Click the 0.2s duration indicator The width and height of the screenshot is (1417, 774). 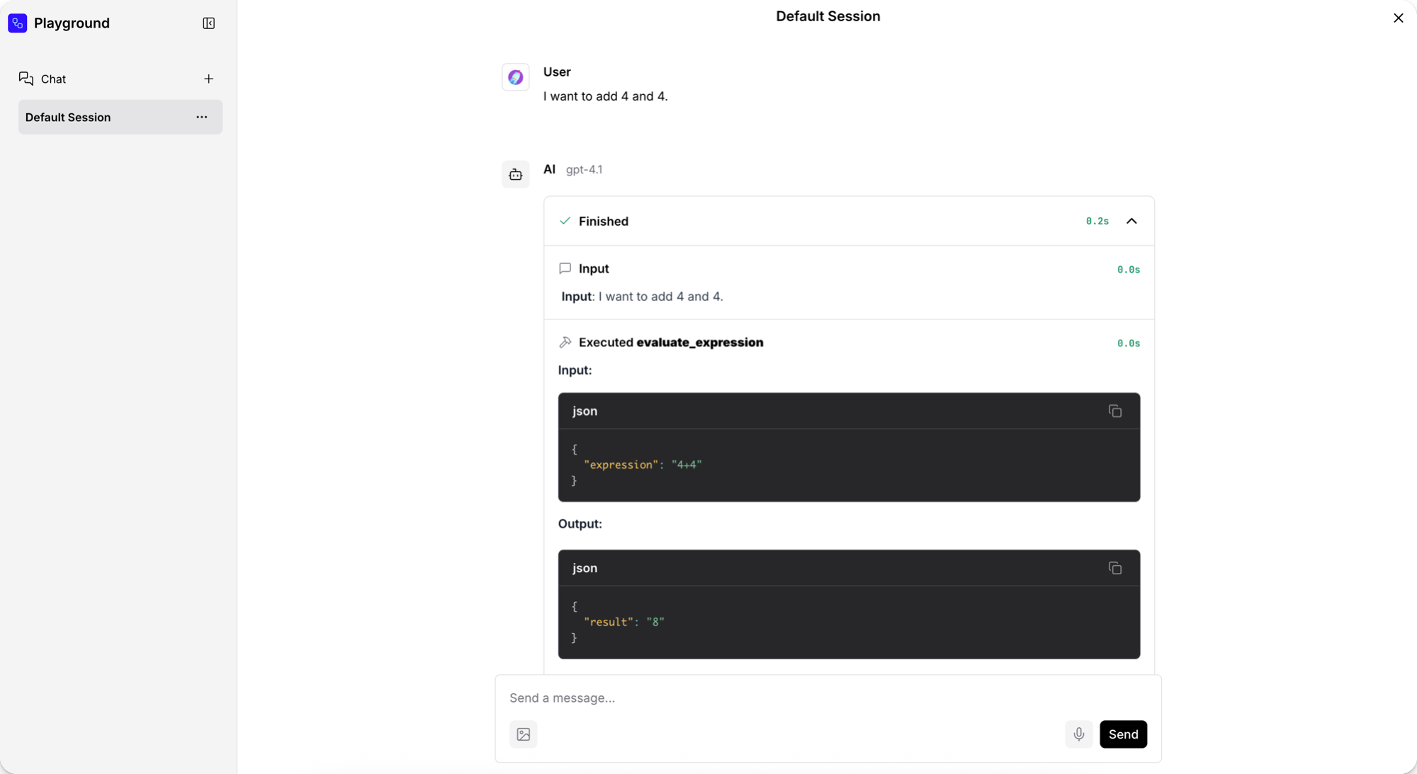click(1096, 221)
